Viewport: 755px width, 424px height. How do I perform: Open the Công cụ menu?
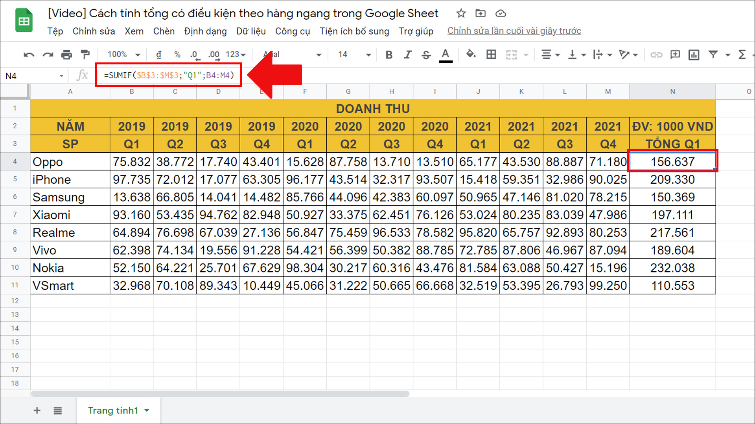pyautogui.click(x=293, y=31)
